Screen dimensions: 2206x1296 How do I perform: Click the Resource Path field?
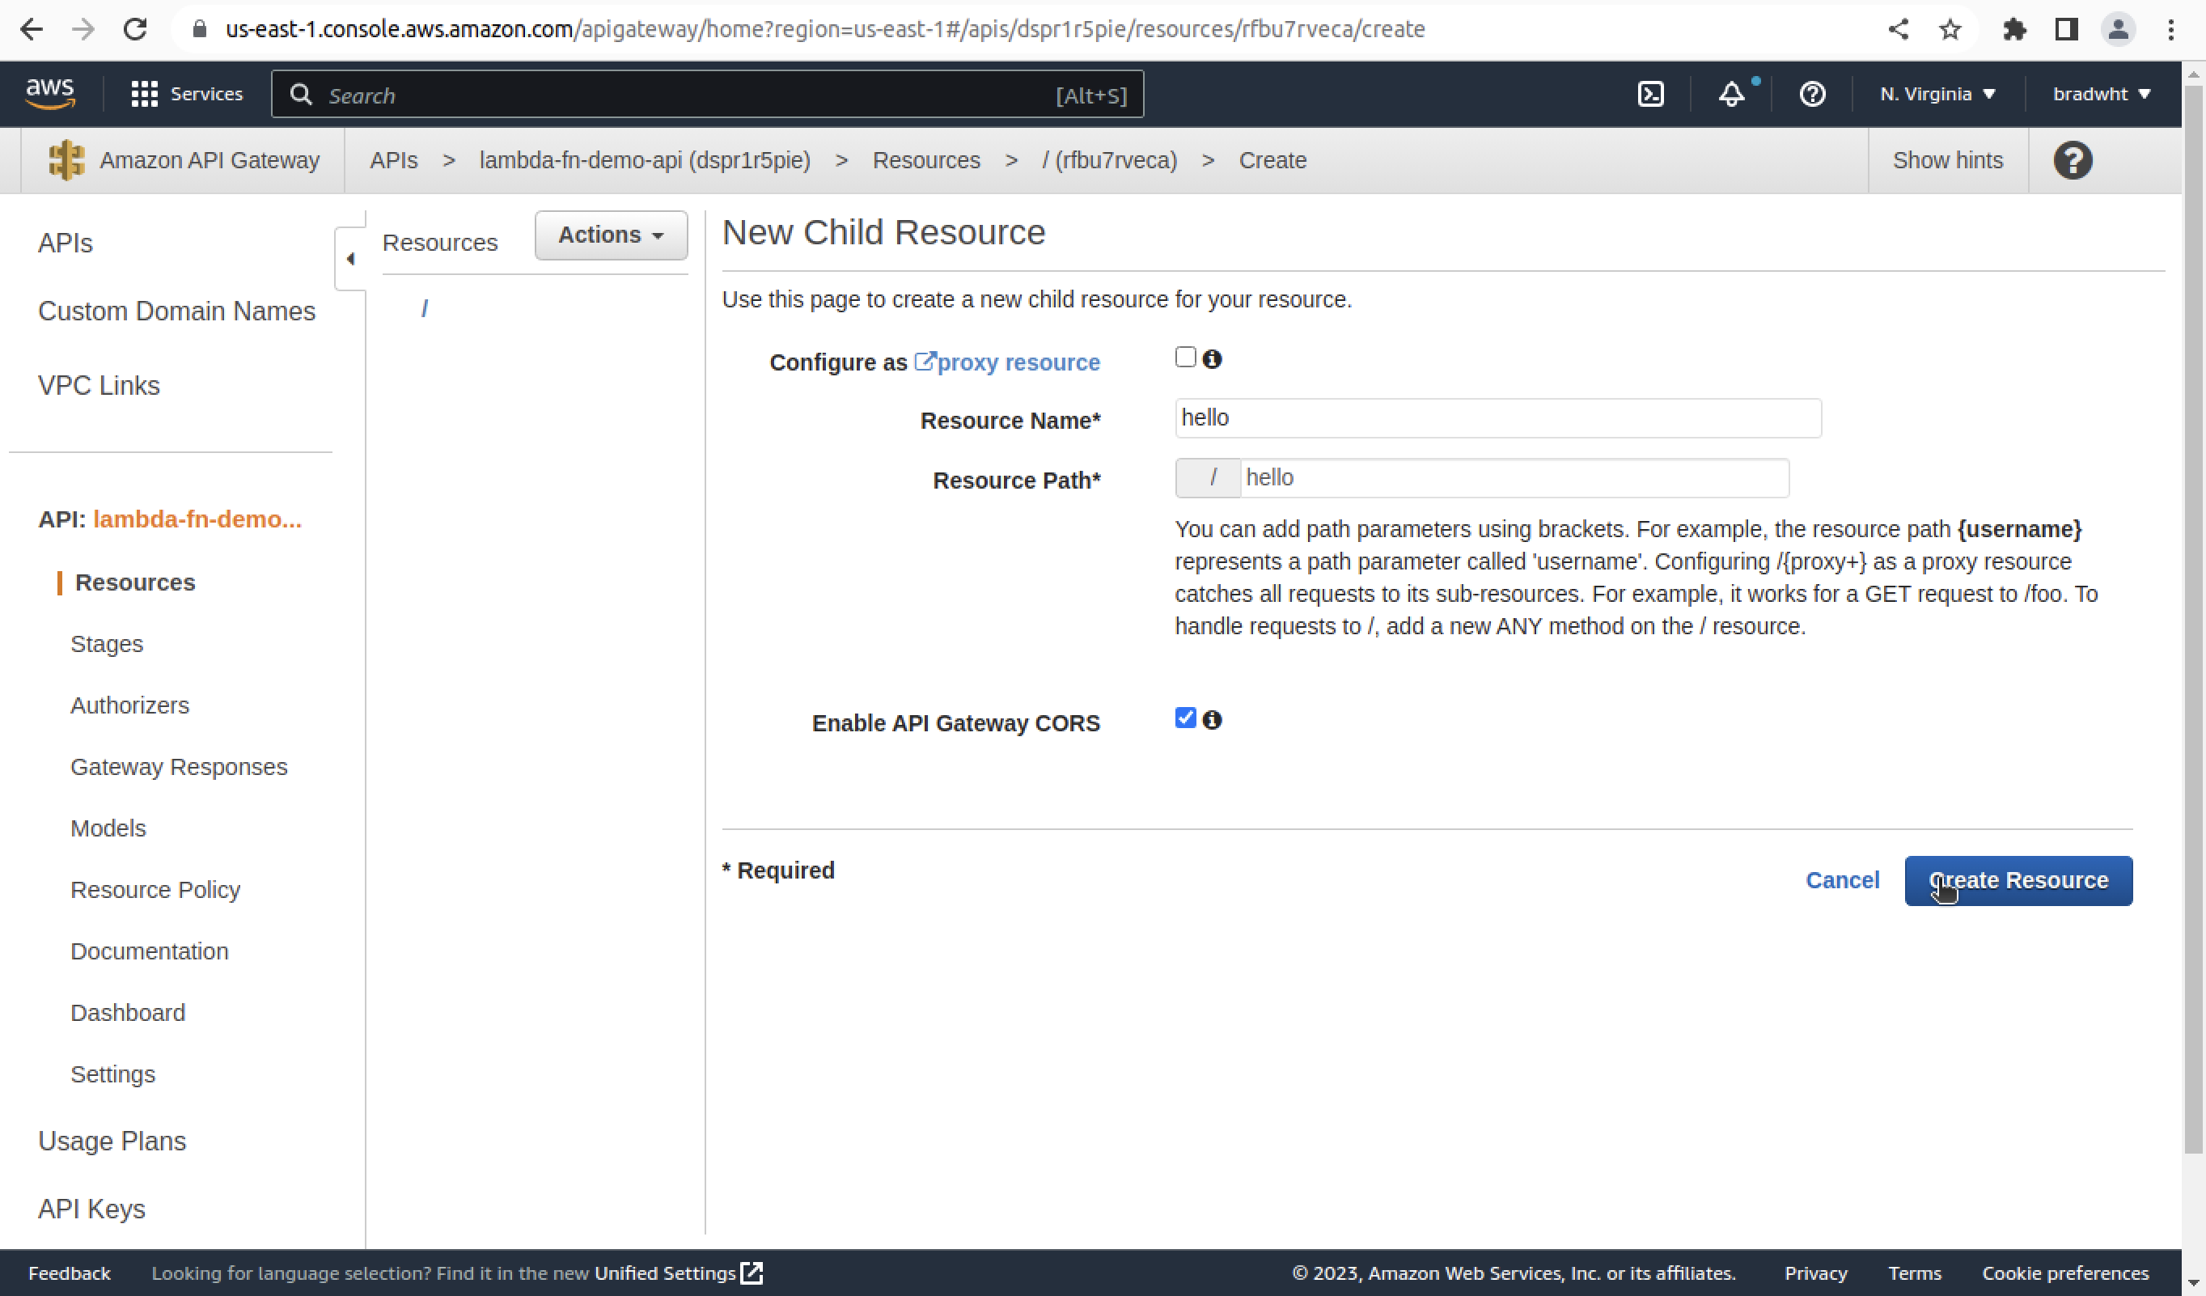point(1514,478)
